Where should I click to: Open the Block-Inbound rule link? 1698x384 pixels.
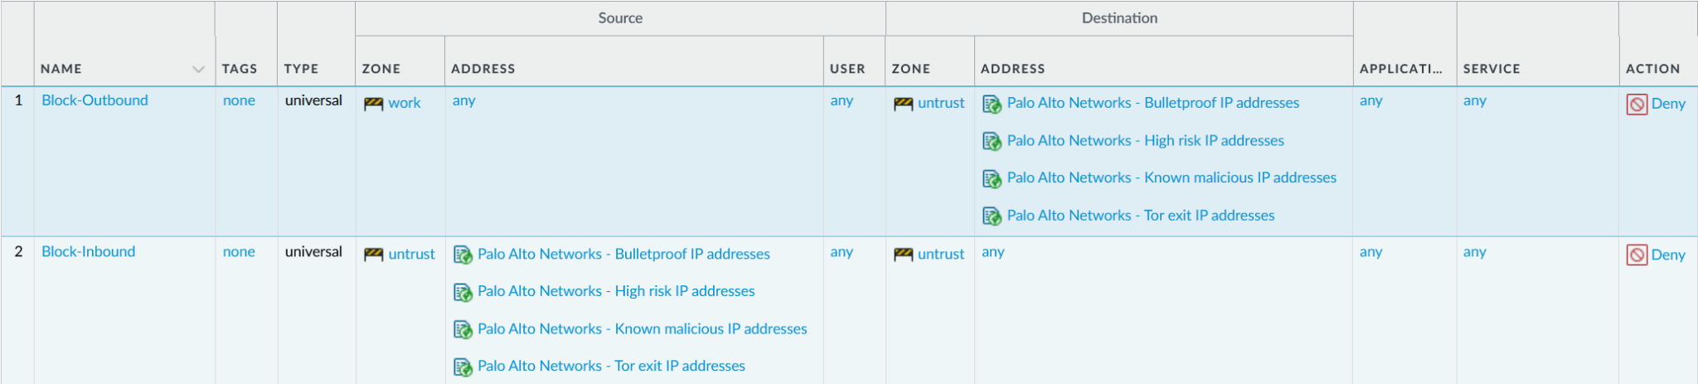(x=88, y=251)
